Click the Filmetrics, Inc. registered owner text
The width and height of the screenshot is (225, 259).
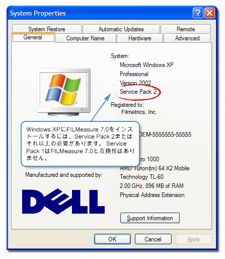139,112
